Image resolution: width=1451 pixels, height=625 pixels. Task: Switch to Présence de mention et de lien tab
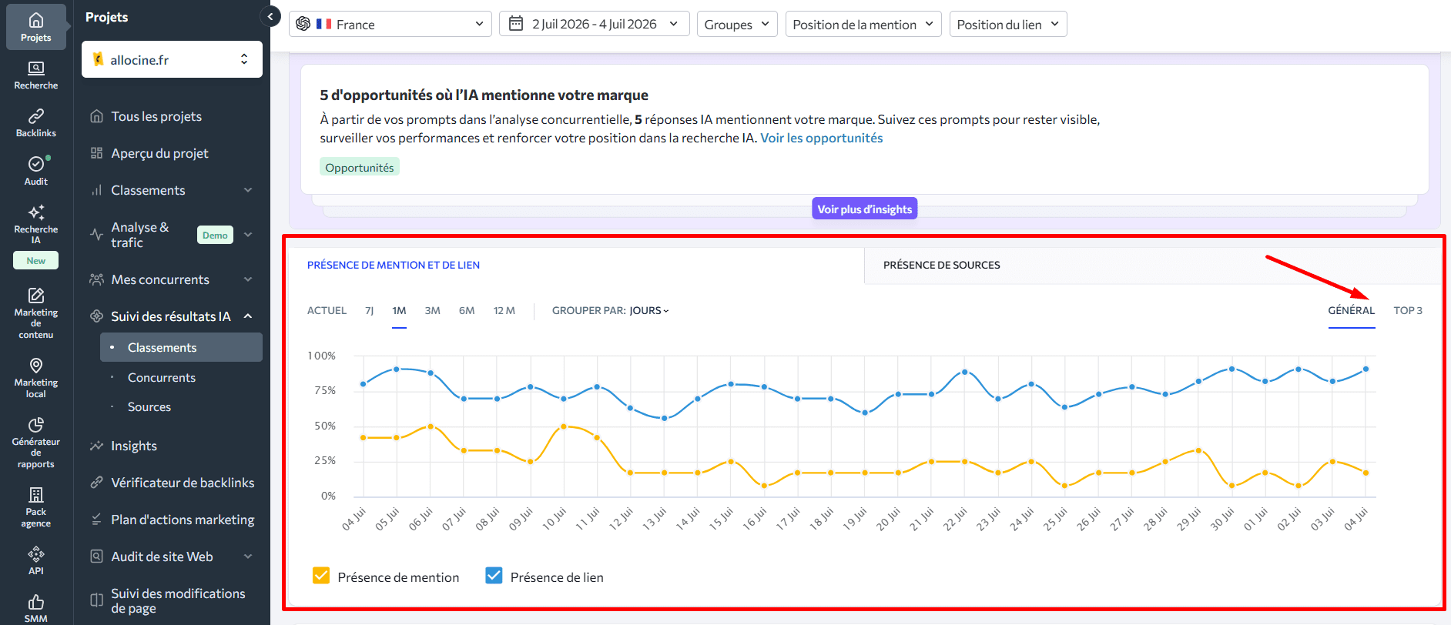click(394, 265)
